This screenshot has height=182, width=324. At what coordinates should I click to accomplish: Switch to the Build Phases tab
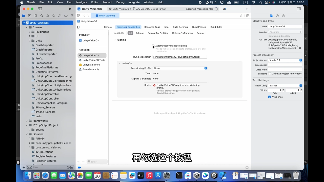(x=199, y=27)
